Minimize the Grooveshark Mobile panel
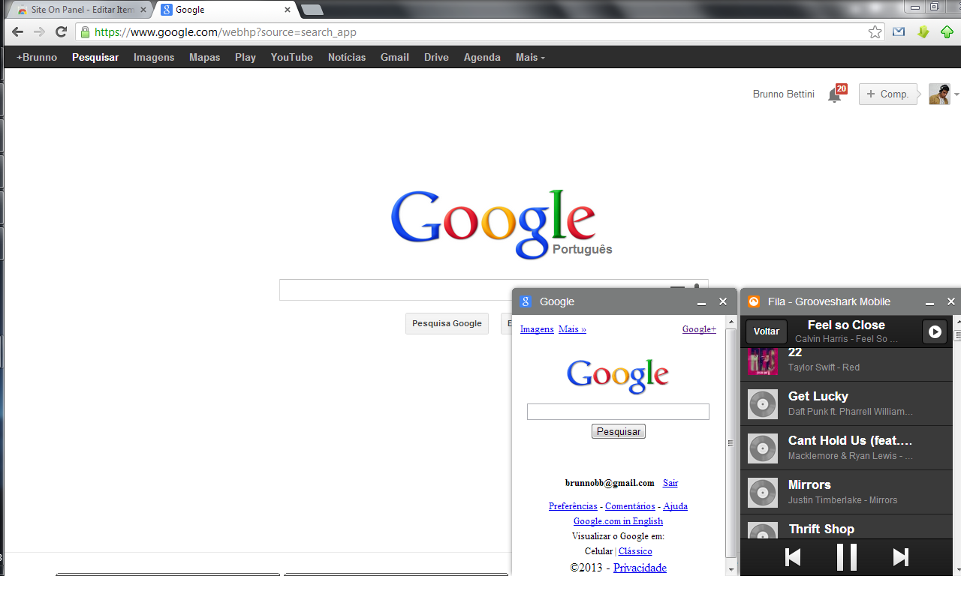 pyautogui.click(x=929, y=302)
